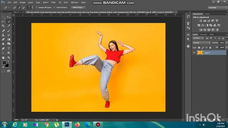Select the Clone Stamp tool
The height and width of the screenshot is (128, 228).
point(3,35)
